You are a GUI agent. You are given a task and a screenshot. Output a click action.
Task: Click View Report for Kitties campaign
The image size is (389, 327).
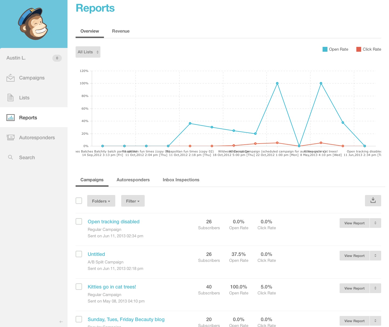354,288
